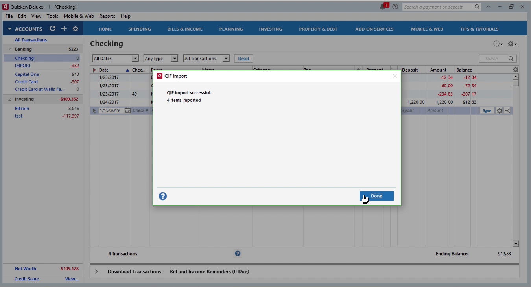Add a new account with the plus icon

pos(64,29)
